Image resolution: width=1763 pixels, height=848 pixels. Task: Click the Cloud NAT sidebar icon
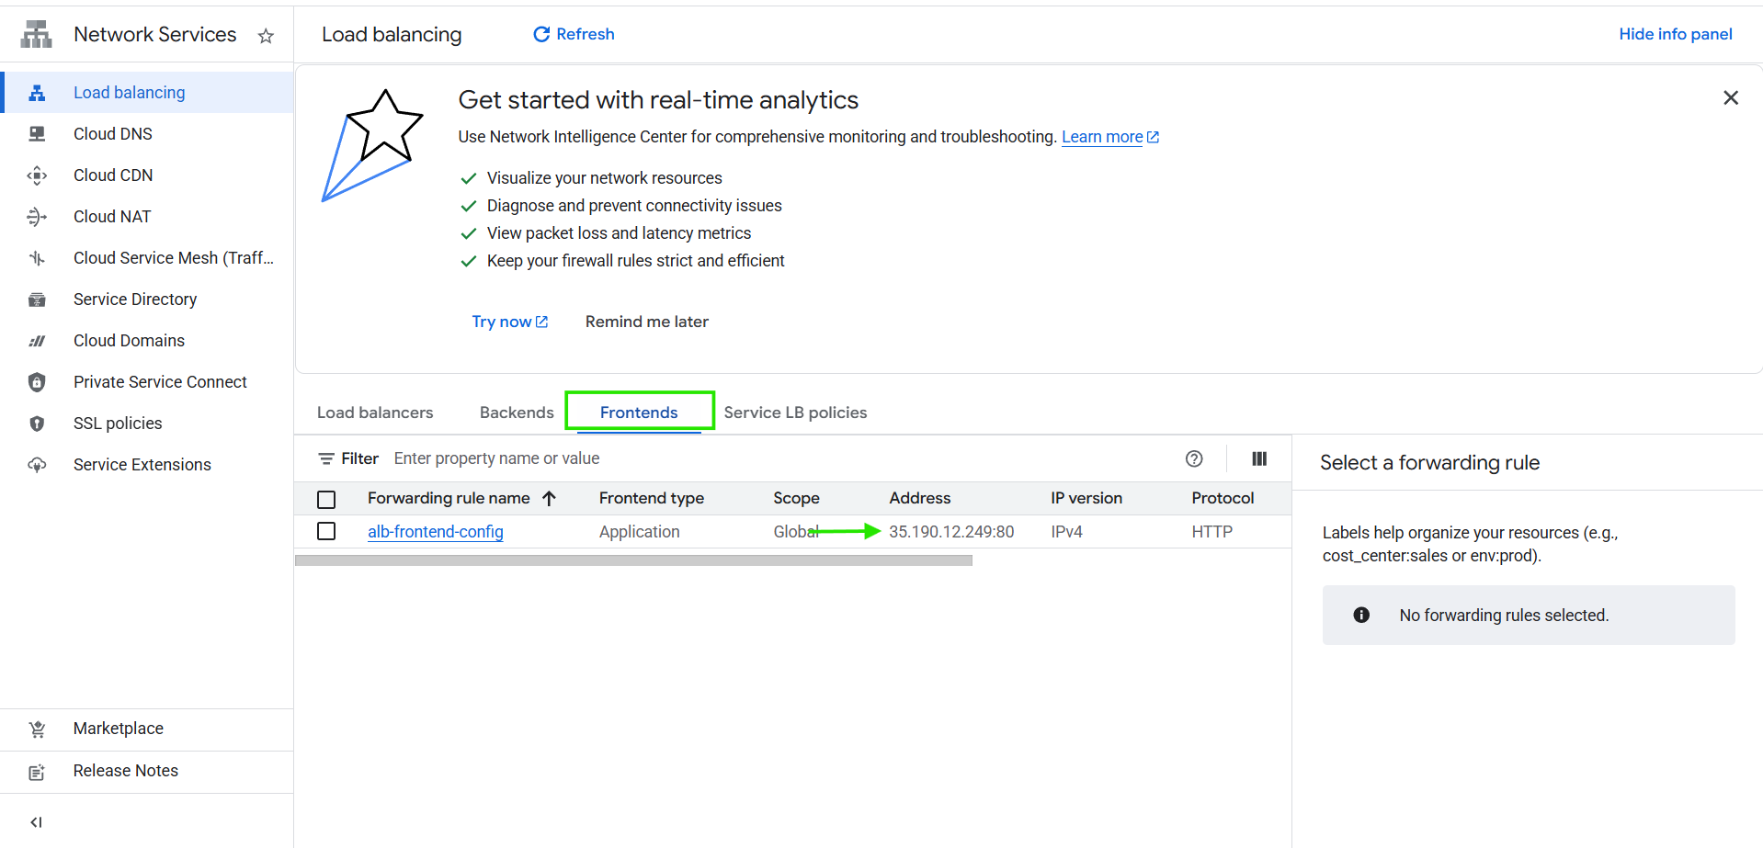[x=37, y=217]
